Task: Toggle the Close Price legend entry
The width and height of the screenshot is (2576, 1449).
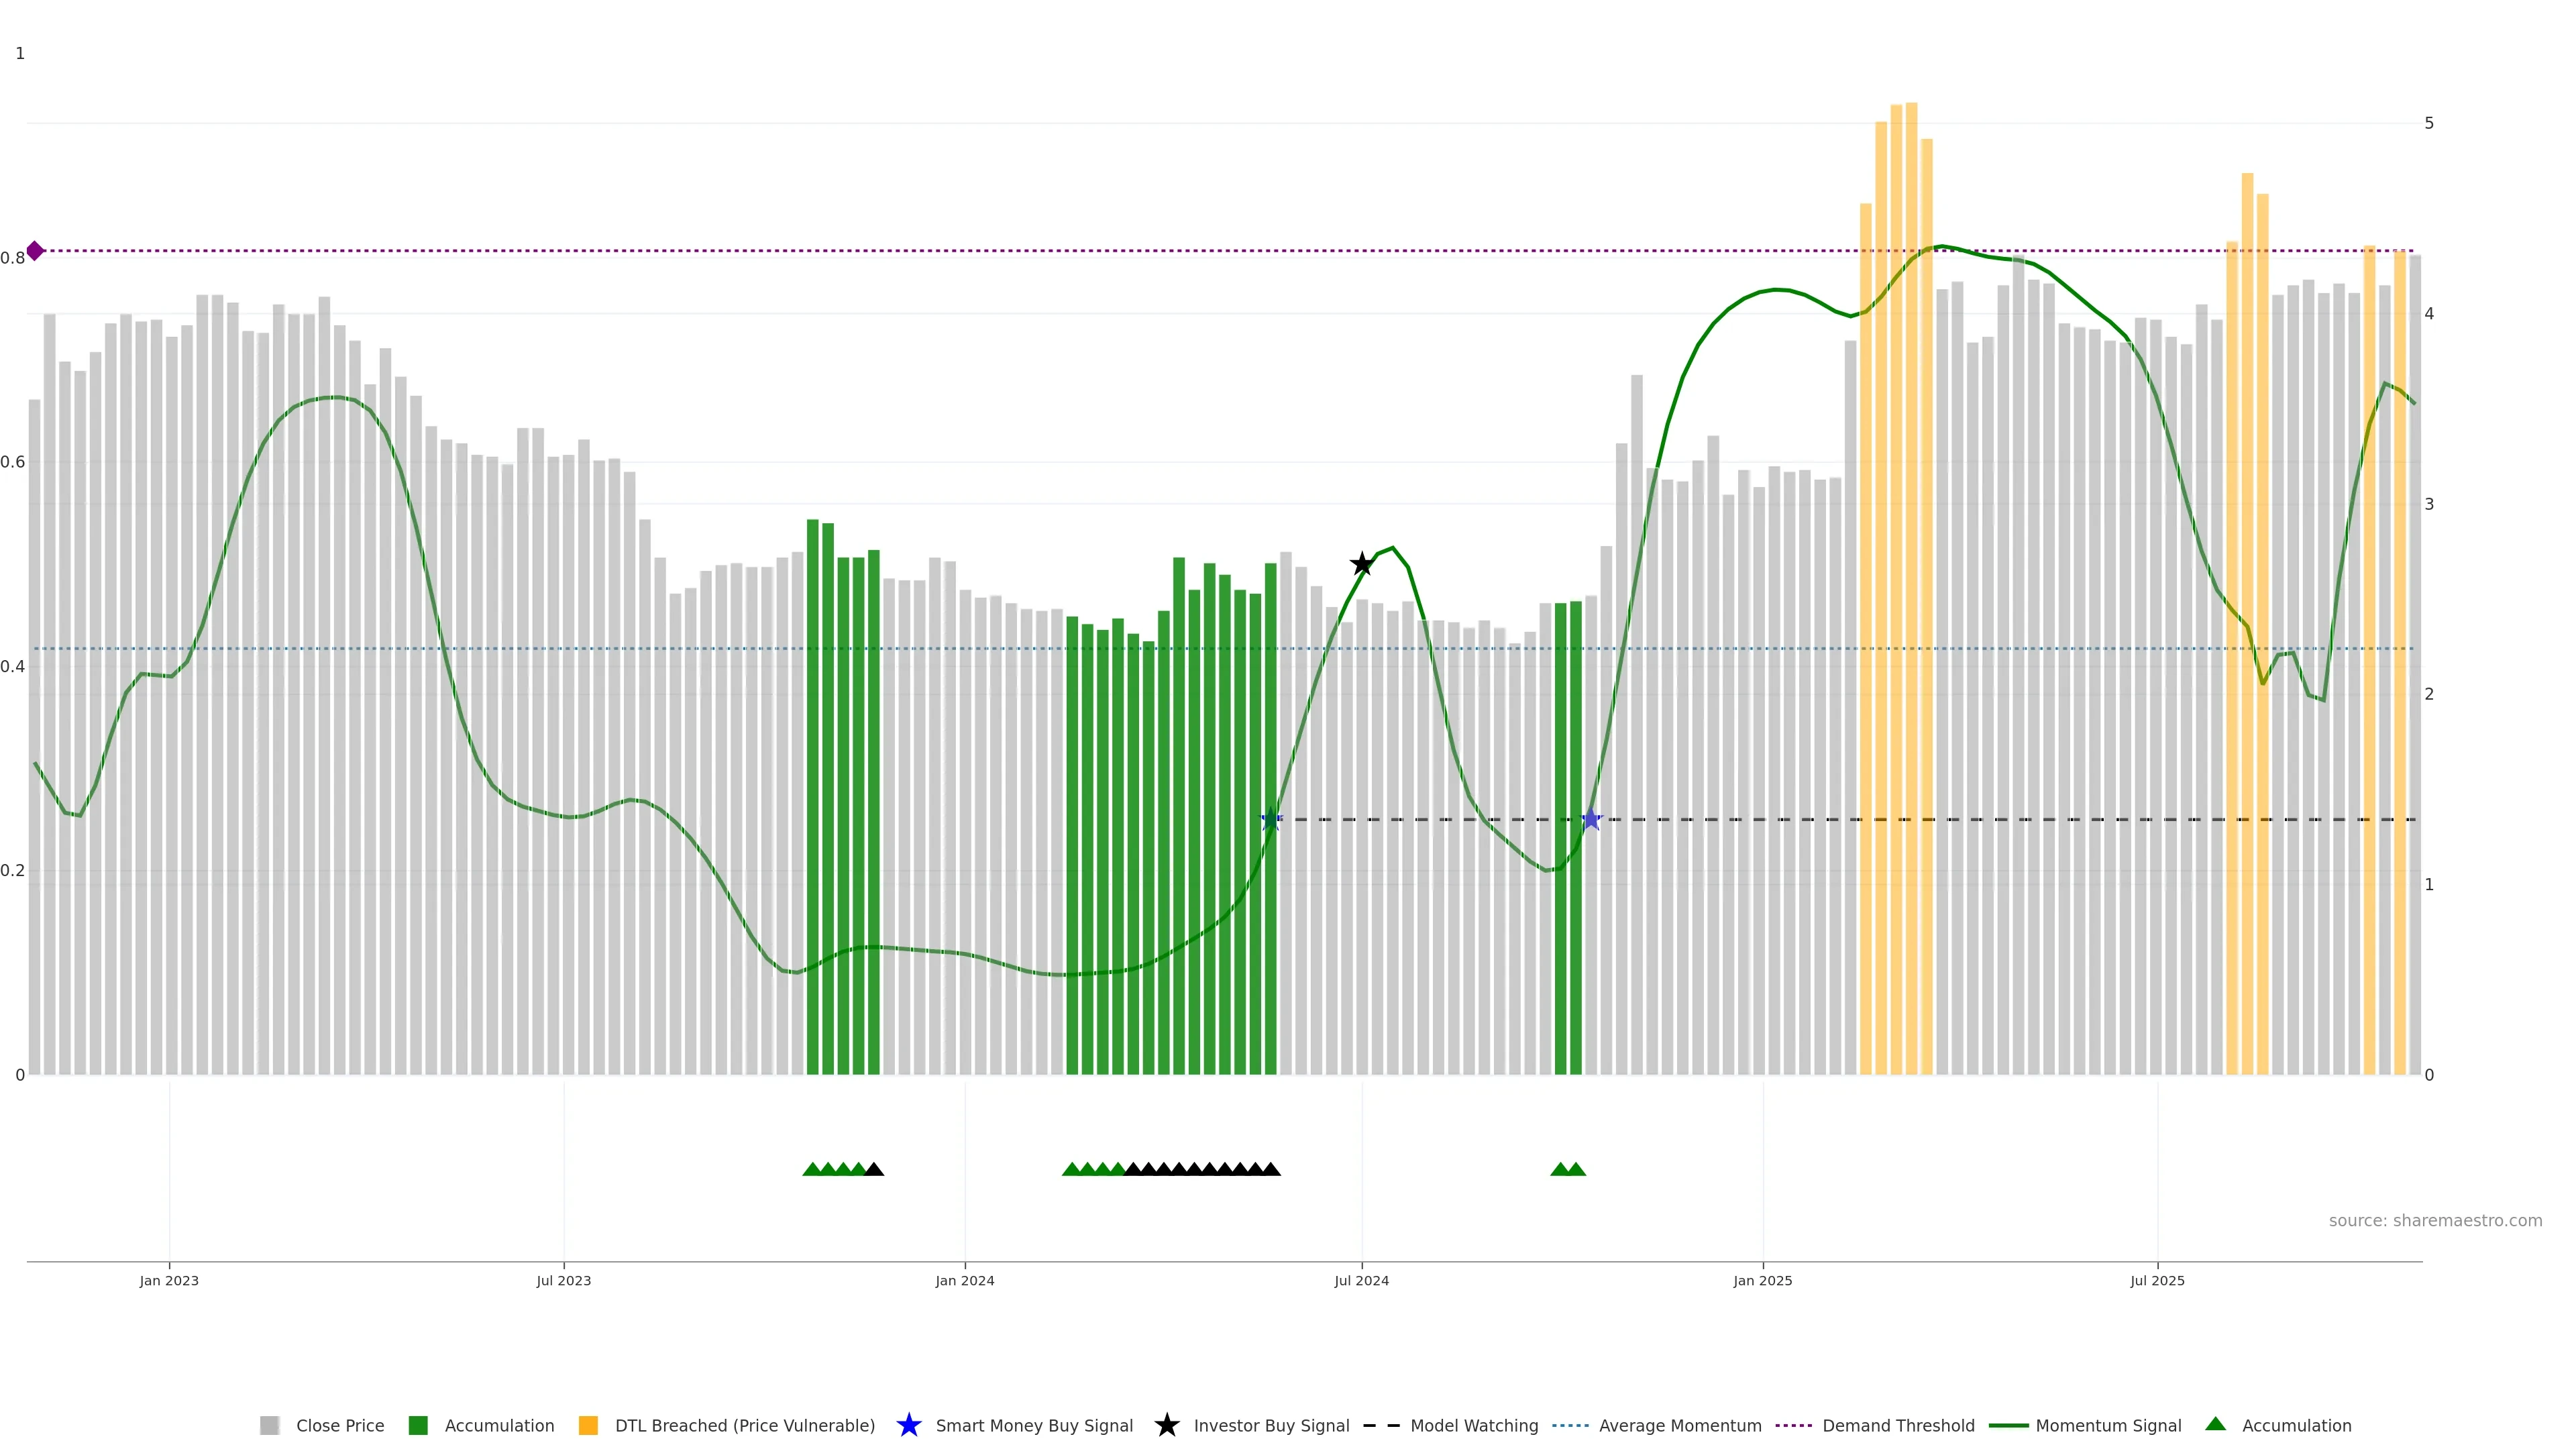Action: (340, 1426)
